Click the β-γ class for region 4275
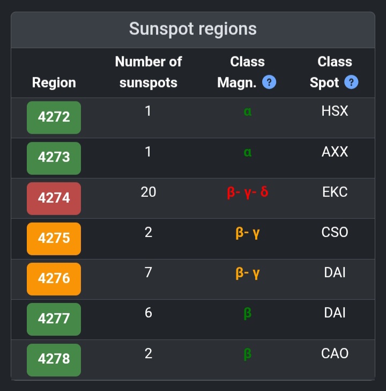The height and width of the screenshot is (391, 386). [x=247, y=232]
